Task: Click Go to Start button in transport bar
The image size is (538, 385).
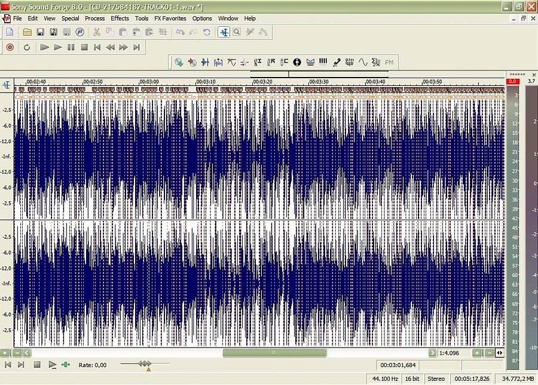Action: (x=97, y=47)
